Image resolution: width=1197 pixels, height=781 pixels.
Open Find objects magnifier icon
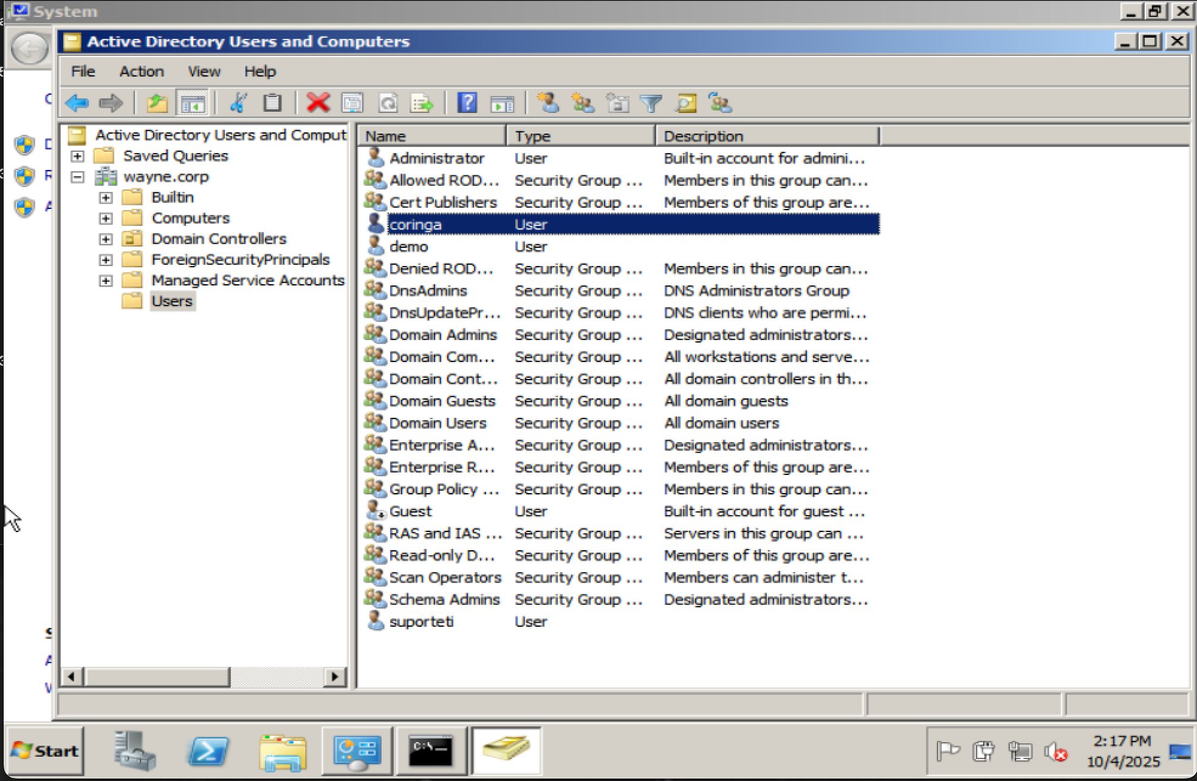pos(685,103)
